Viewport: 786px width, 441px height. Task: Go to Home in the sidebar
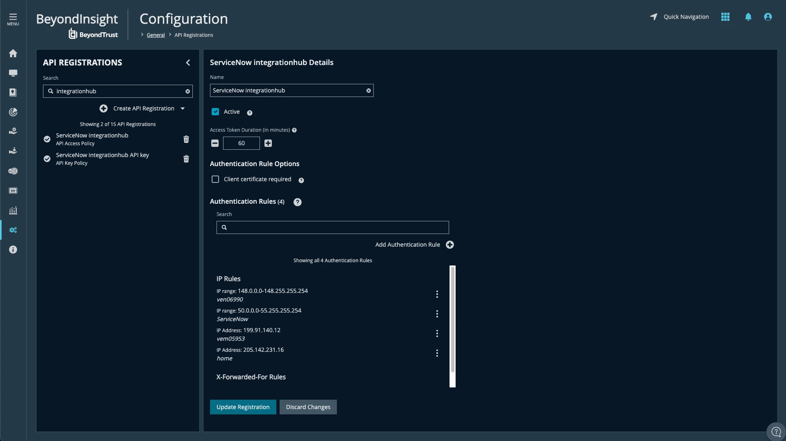pos(13,53)
